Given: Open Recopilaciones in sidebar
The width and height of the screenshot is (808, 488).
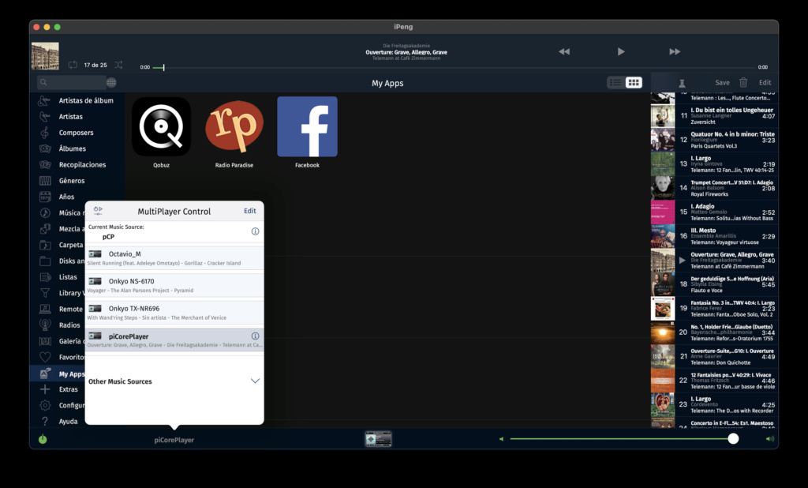Looking at the screenshot, I should point(77,164).
